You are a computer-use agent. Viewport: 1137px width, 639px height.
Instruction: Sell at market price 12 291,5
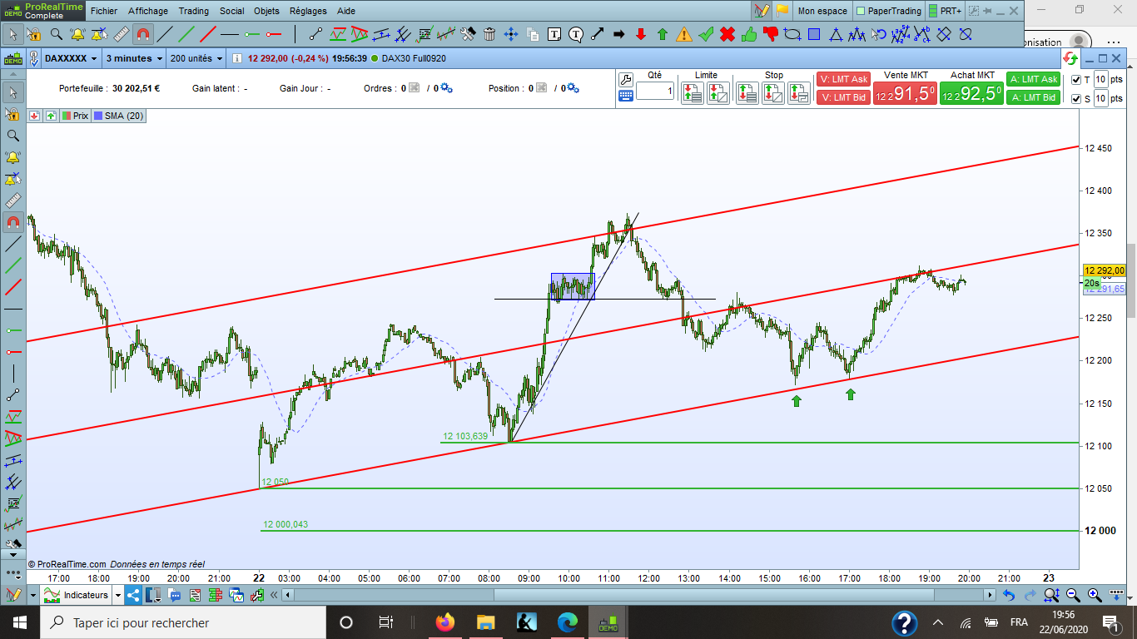pos(905,93)
